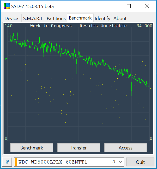Viewport: 157px width, 169px height.
Task: Run the Transfer test
Action: 78,148
